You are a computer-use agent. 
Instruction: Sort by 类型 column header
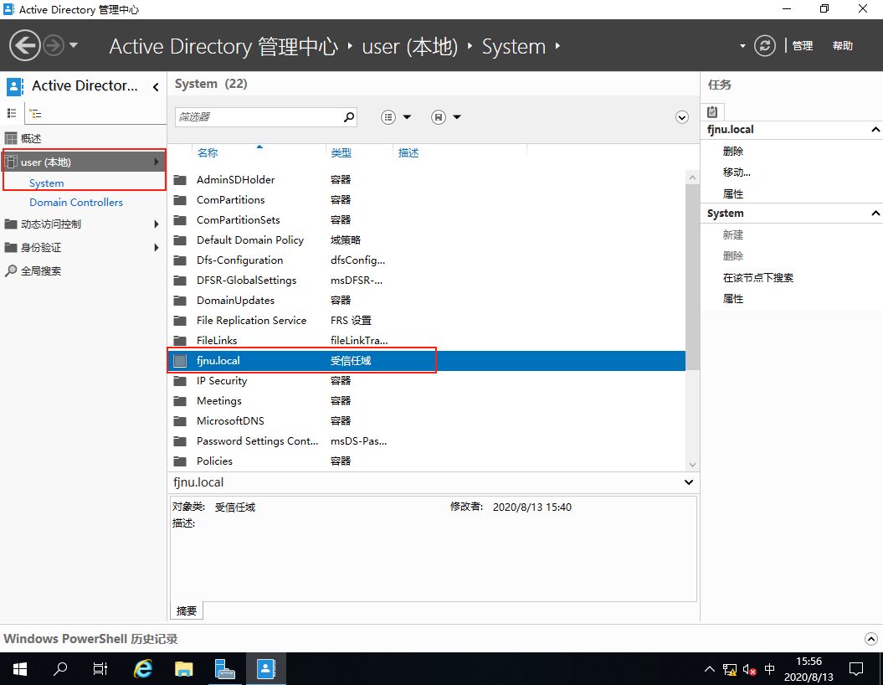(341, 152)
